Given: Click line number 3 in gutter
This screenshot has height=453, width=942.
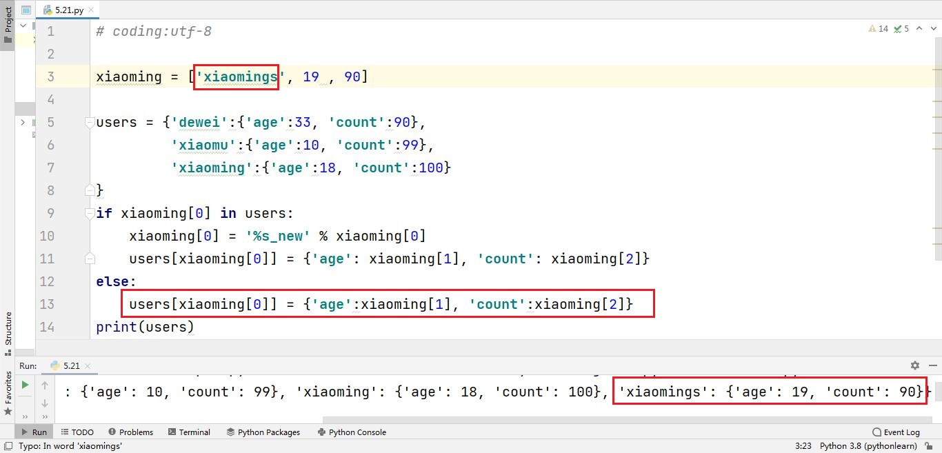Looking at the screenshot, I should coord(50,77).
